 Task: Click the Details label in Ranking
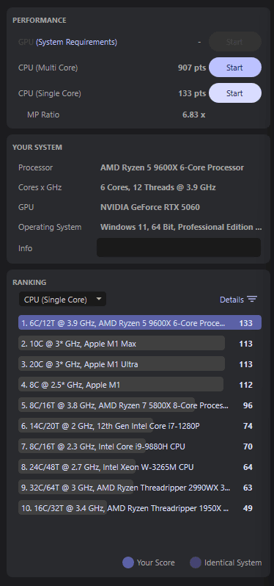(232, 300)
